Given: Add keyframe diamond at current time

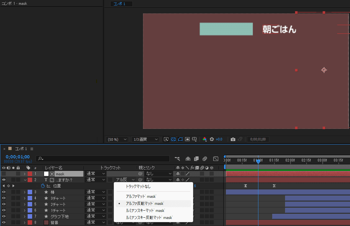Looking at the screenshot, I should click(x=8, y=186).
